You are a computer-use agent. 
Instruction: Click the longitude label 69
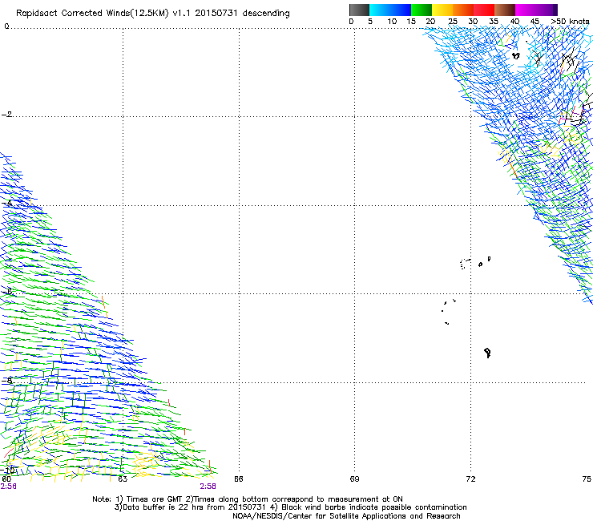point(354,479)
